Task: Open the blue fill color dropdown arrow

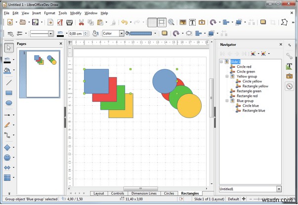Action: click(x=155, y=34)
